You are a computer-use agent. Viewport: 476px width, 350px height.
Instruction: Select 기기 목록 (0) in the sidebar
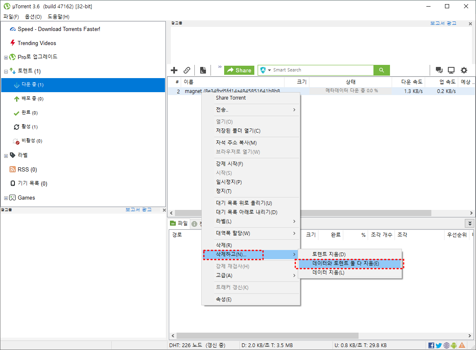33,183
